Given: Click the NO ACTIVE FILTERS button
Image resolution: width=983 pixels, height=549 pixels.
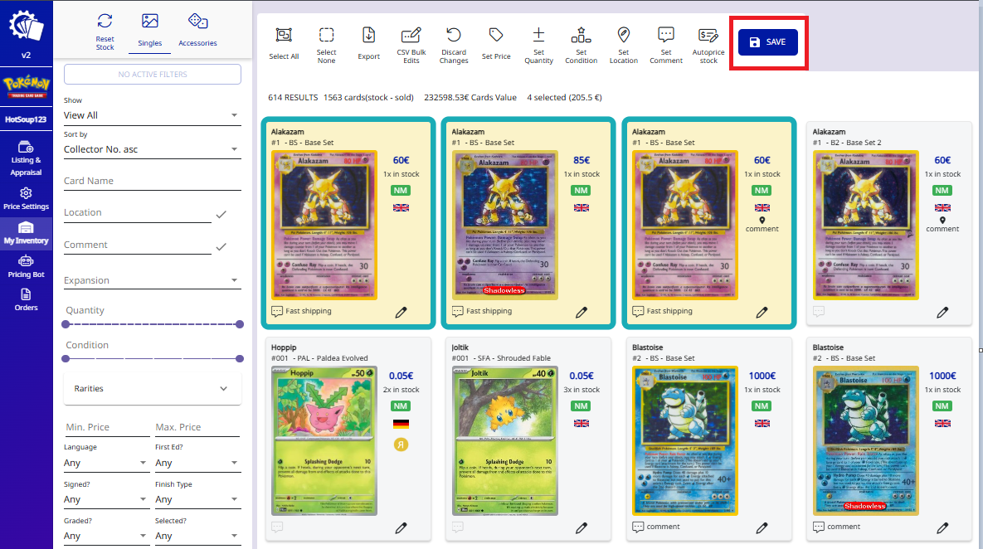Looking at the screenshot, I should tap(153, 74).
